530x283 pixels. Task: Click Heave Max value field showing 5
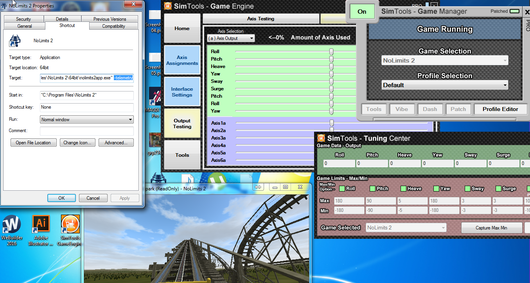point(412,201)
